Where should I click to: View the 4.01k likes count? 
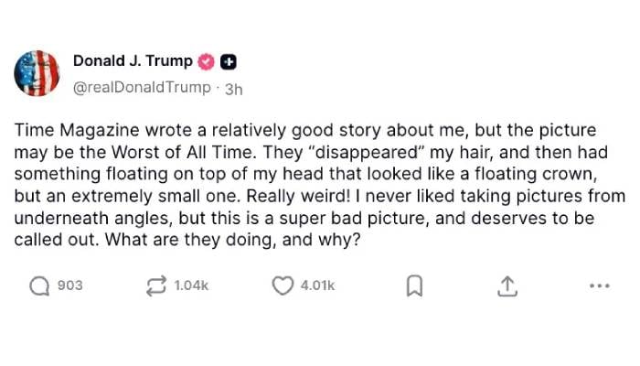coord(317,286)
